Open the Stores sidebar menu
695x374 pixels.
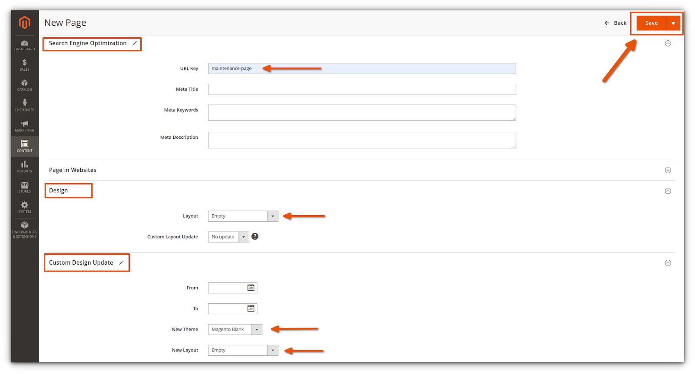tap(25, 187)
